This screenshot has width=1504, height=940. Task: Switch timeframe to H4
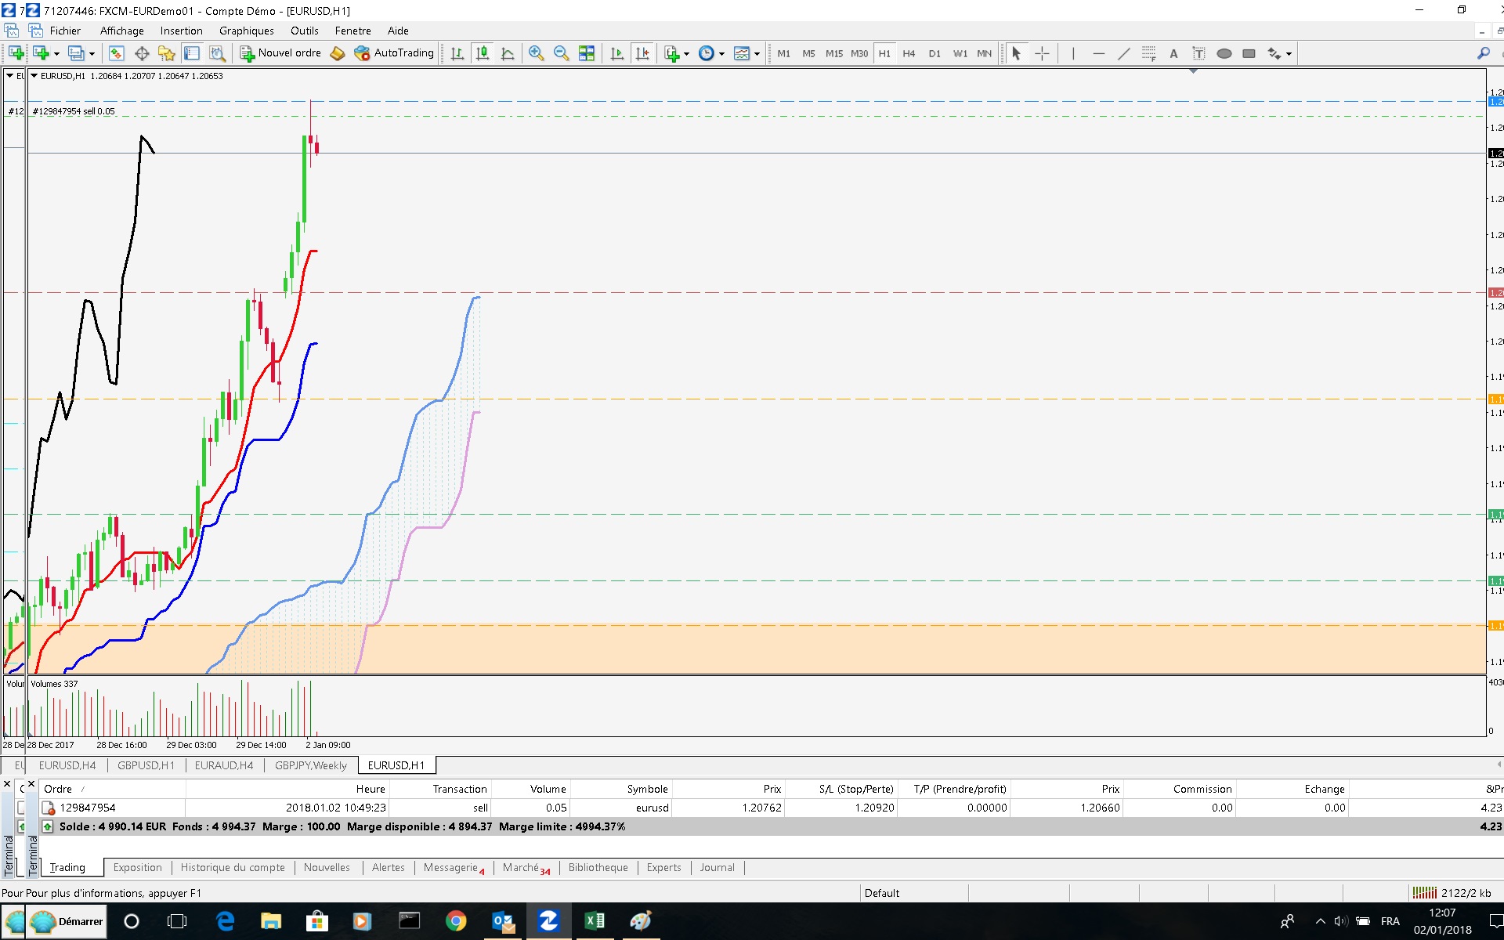[909, 53]
